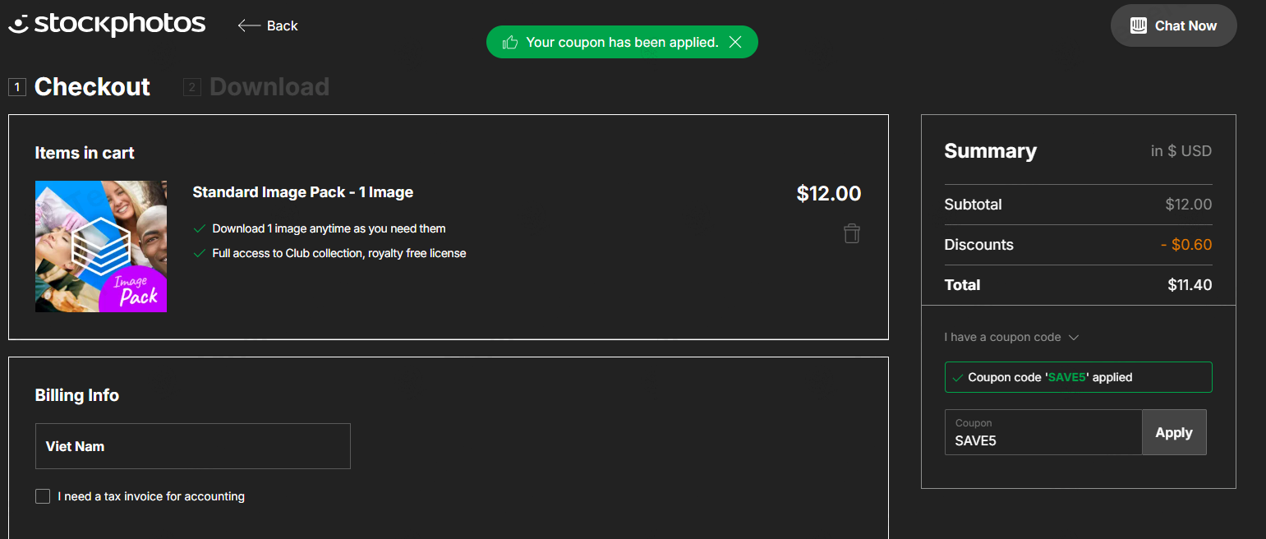Click the Apply coupon button
This screenshot has height=539, width=1266.
1174,432
